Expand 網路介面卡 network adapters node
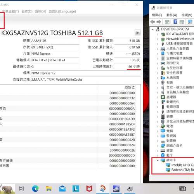This screenshot has width=194, height=194. (x=158, y=146)
